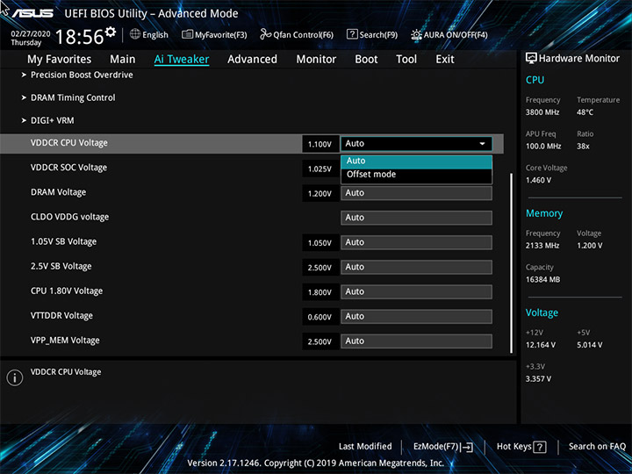Screen dimensions: 632x474
Task: Click the 1.05V SB Voltage Auto field
Action: click(x=416, y=242)
